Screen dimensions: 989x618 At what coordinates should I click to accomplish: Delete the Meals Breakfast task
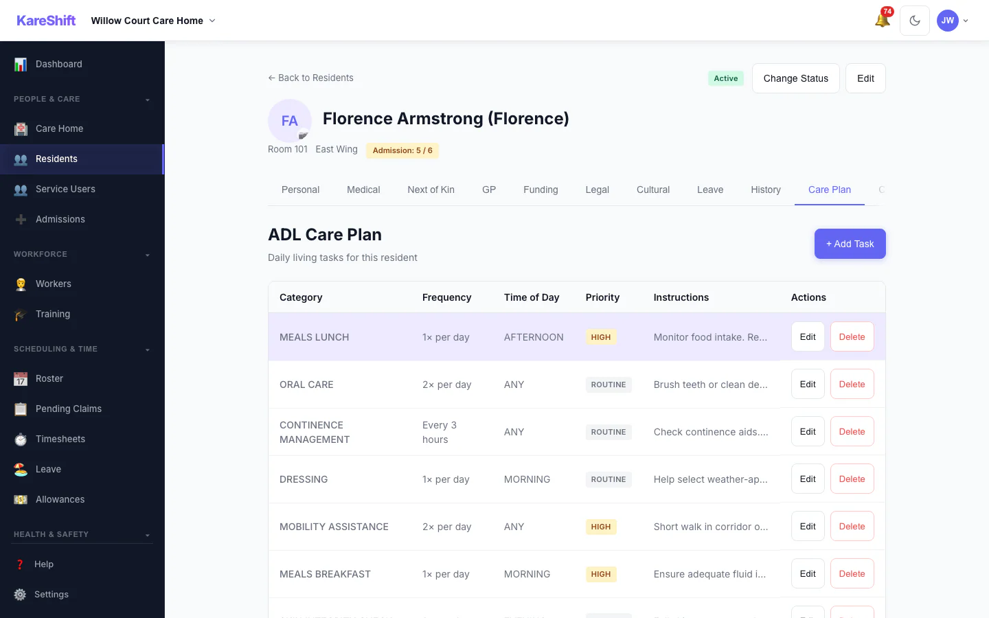852,573
